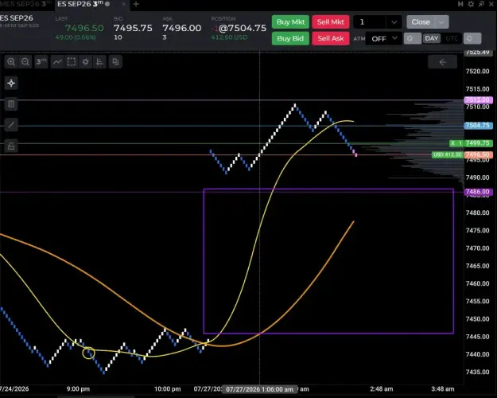Click the 07/27/2026 1:06:00 am crosshair label
This screenshot has width=497, height=398.
(x=259, y=389)
